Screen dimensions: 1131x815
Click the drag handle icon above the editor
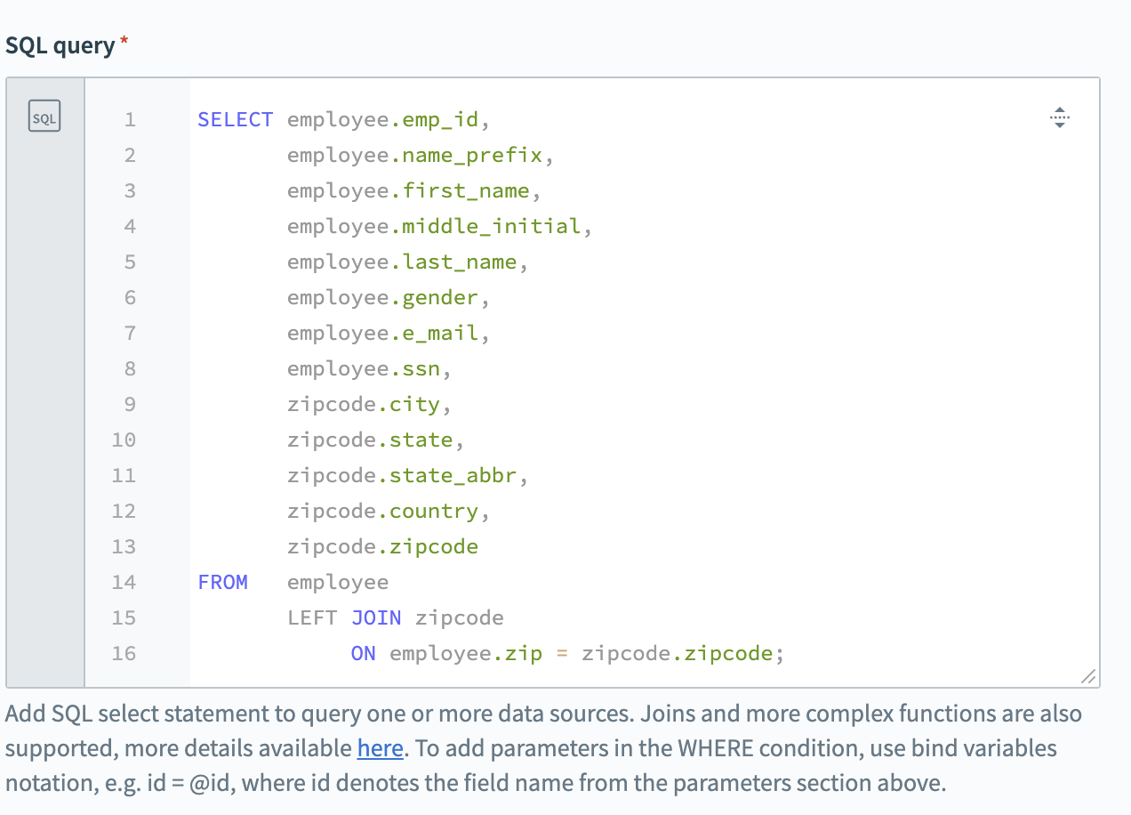(x=1059, y=117)
